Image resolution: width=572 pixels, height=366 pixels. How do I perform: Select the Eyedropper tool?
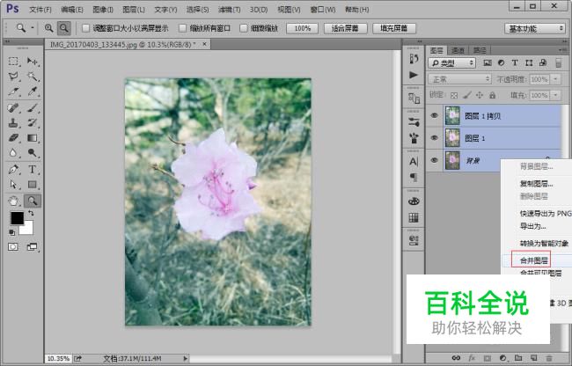coord(33,91)
